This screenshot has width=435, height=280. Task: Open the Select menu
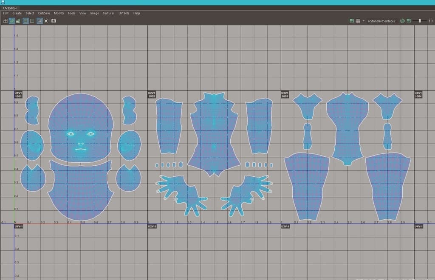pos(30,13)
